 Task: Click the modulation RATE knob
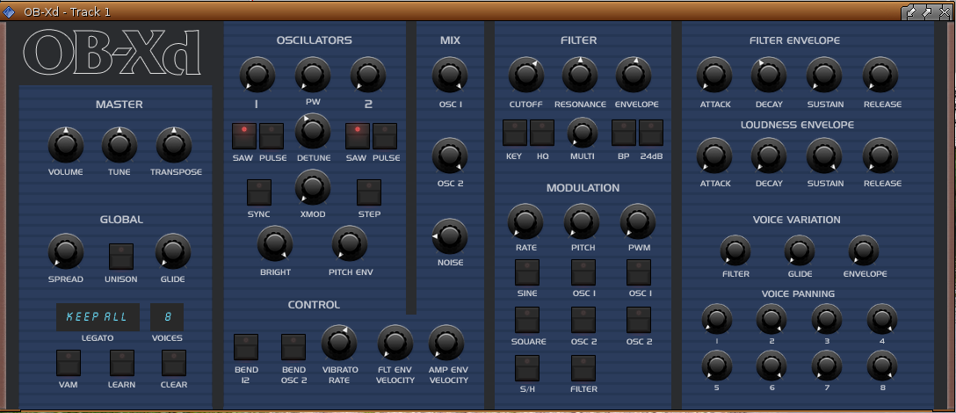click(525, 221)
